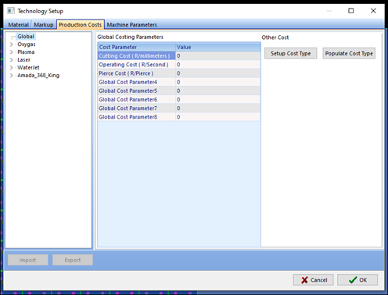Select Global in the tree
The width and height of the screenshot is (388, 295).
pyautogui.click(x=26, y=37)
